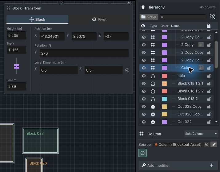The height and width of the screenshot is (172, 220).
Task: Hide Cut 028 Copy
Action: (x=143, y=107)
